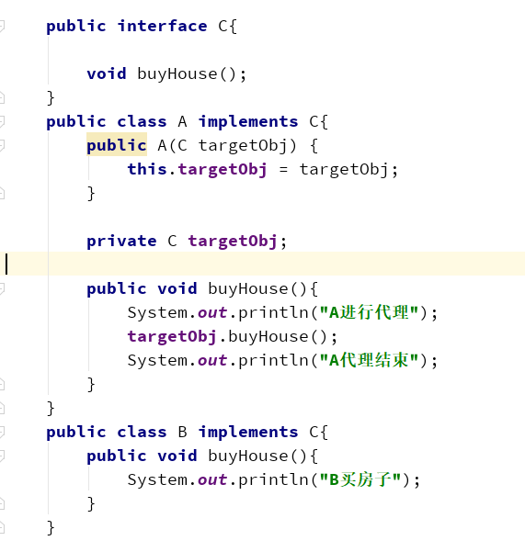Place the caret on the highlighted empty line
Viewport: 525px width, 552px height.
pos(263,264)
